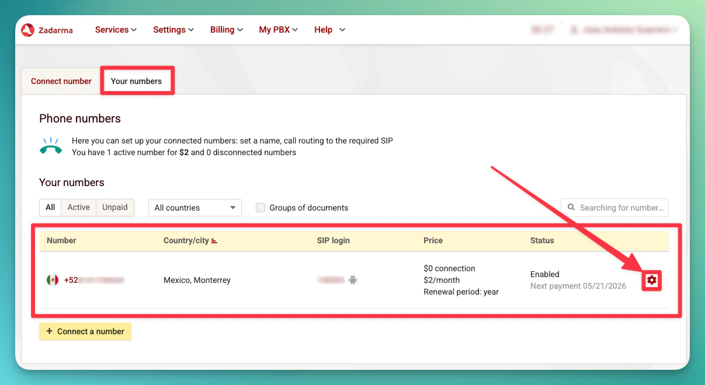Filter numbers by Unpaid
Viewport: 705px width, 385px height.
115,208
